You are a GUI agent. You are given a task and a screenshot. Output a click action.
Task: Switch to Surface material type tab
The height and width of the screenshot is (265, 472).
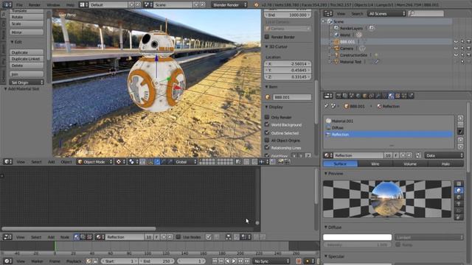tap(340, 163)
